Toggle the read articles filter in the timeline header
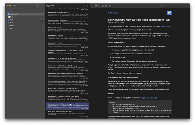This screenshot has height=125, width=195. click(x=87, y=6)
